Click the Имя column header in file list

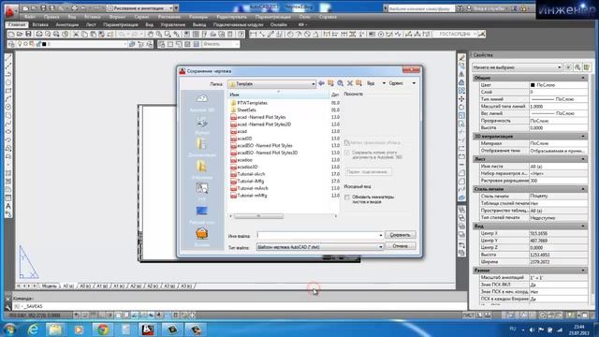[278, 95]
